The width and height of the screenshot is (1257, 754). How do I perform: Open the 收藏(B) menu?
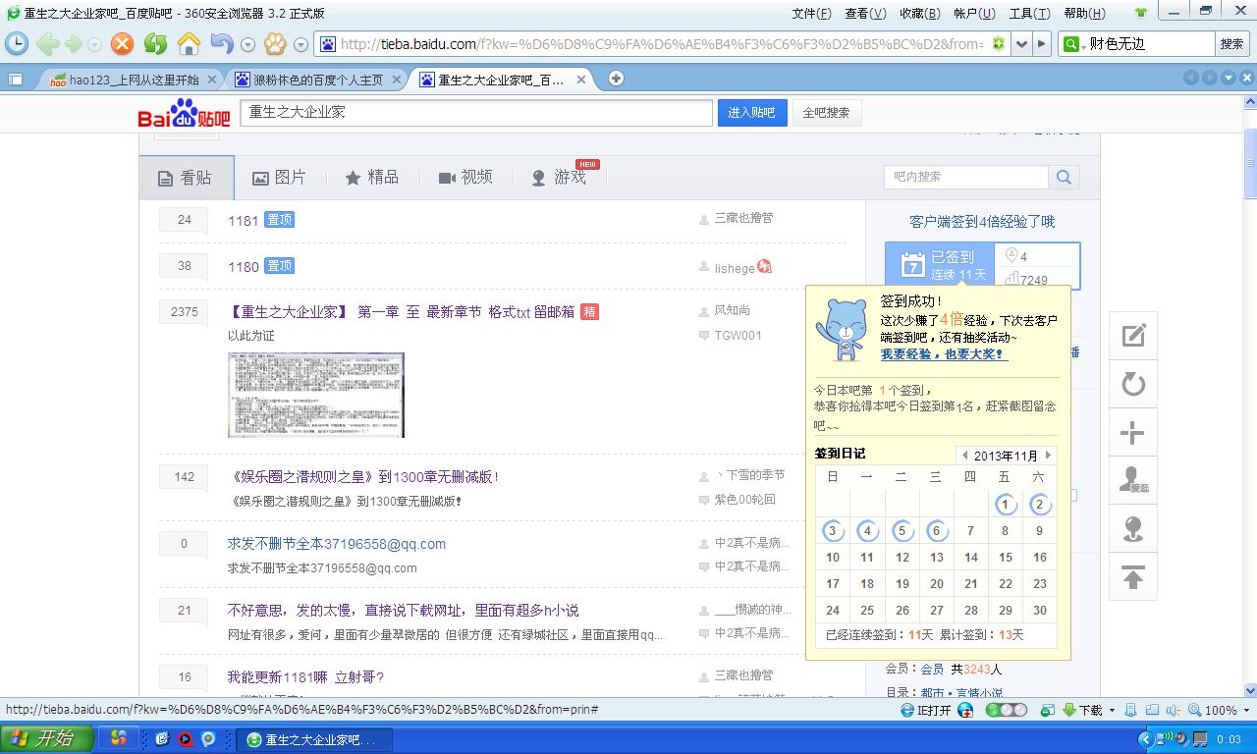coord(920,13)
